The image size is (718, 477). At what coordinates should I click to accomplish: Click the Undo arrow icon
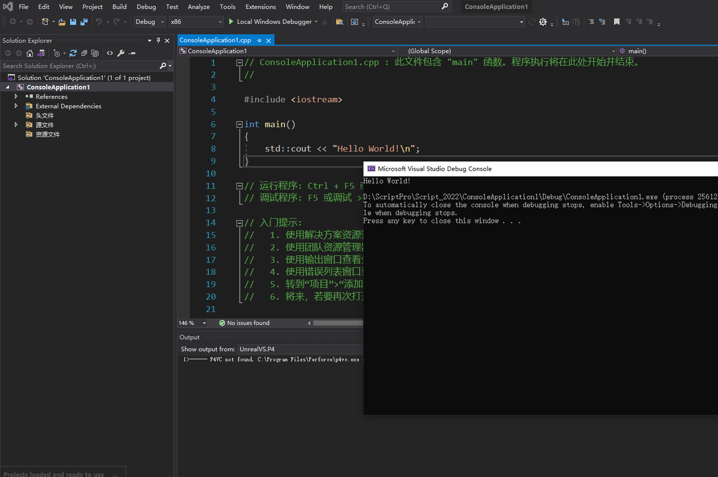99,22
